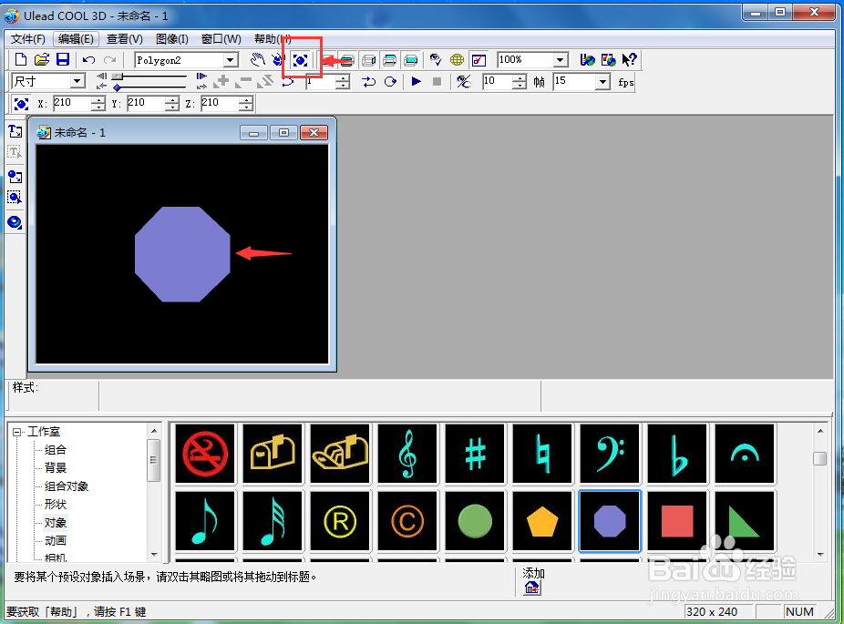This screenshot has width=844, height=624.
Task: Redo the last undone action
Action: point(109,60)
